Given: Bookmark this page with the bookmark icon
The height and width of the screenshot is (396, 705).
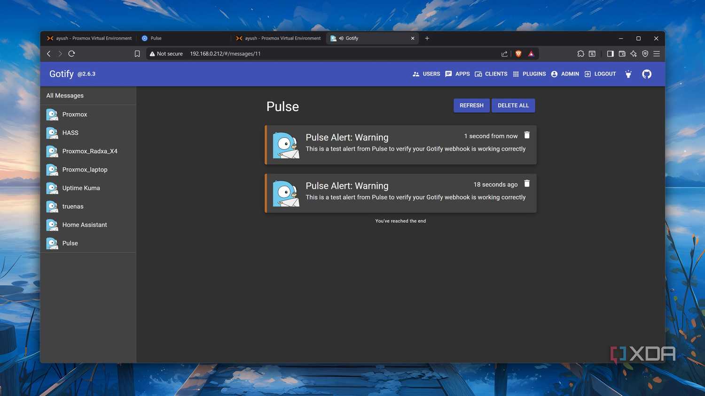Looking at the screenshot, I should pos(137,54).
